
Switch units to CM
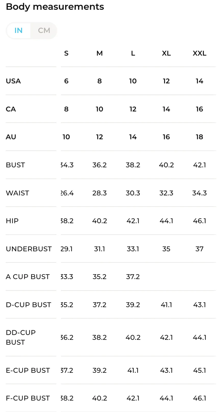pos(44,30)
